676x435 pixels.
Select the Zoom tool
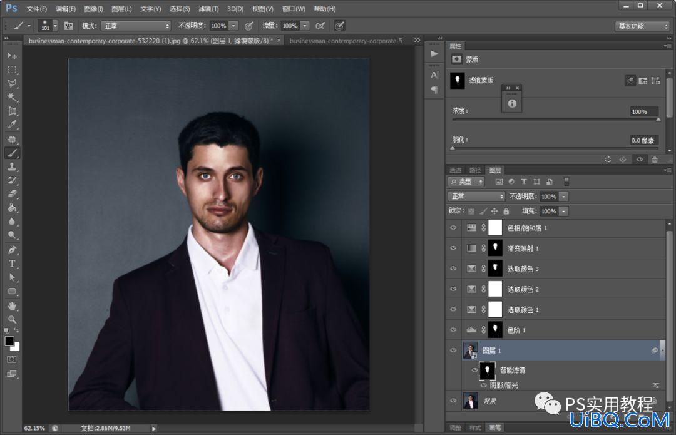pyautogui.click(x=12, y=319)
